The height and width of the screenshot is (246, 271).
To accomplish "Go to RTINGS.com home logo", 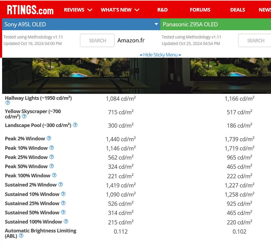I will (30, 10).
